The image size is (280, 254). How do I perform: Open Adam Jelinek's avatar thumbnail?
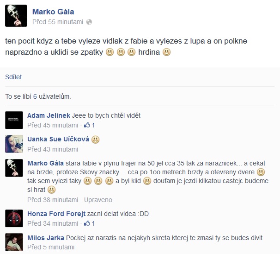tap(14, 120)
